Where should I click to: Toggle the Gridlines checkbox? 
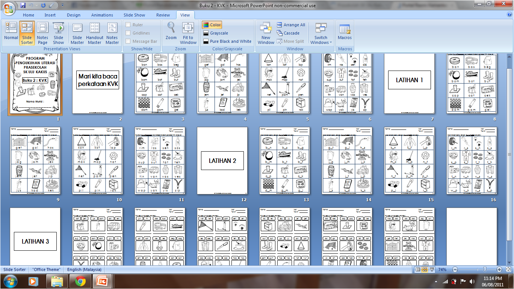[138, 33]
